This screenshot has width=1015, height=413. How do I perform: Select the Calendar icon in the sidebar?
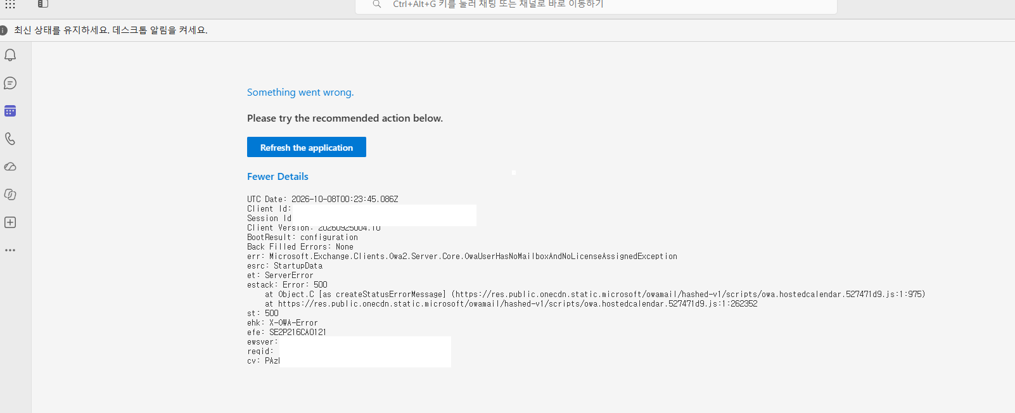tap(10, 111)
